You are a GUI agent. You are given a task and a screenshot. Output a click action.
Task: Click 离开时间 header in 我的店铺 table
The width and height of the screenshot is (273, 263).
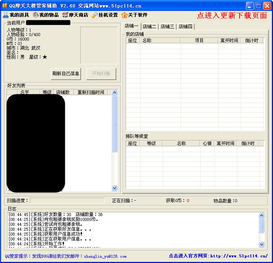tap(229, 41)
